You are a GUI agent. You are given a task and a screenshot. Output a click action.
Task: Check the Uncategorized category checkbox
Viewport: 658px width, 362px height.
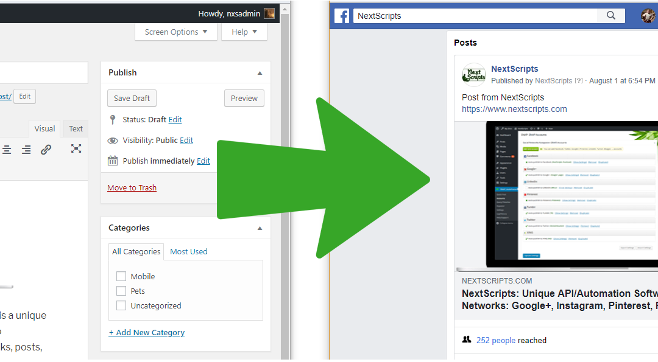click(x=121, y=305)
